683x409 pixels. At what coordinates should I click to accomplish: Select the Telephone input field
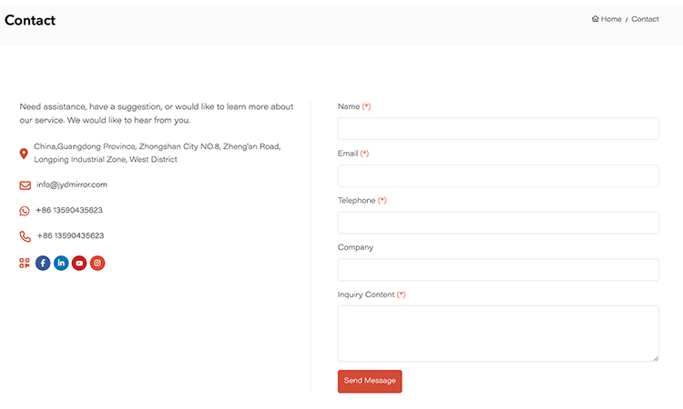[x=497, y=223]
